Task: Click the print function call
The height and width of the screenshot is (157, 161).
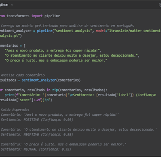Action: (x=9, y=95)
